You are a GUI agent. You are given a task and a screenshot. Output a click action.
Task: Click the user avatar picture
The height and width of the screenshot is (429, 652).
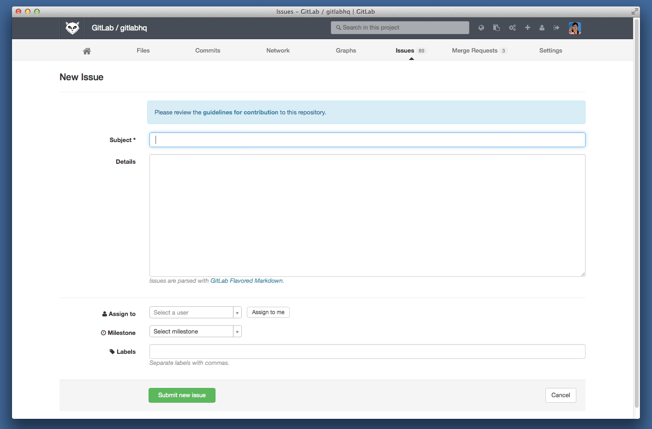(574, 28)
